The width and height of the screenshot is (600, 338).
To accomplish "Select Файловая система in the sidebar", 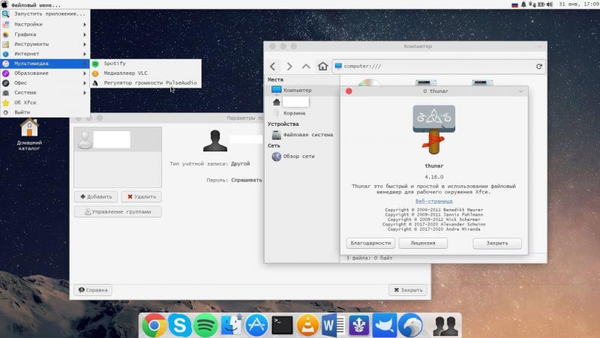I will point(307,135).
